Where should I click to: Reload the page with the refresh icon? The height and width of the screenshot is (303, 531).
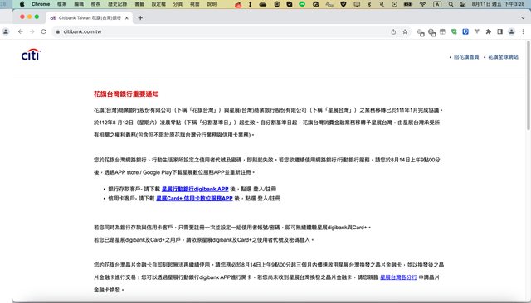43,31
